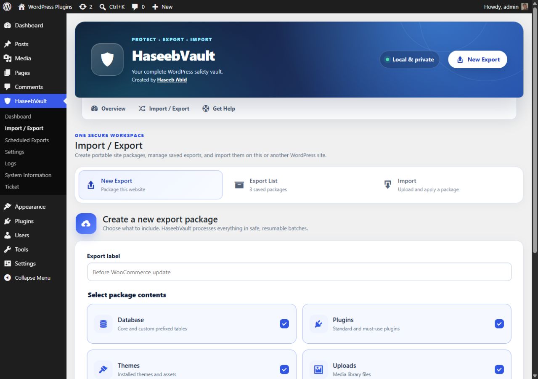Click the '3 saved packages' text
Screen dimensions: 538x379
click(268, 190)
